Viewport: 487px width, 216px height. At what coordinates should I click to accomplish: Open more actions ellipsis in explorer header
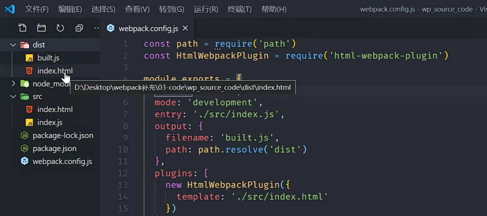(96, 28)
